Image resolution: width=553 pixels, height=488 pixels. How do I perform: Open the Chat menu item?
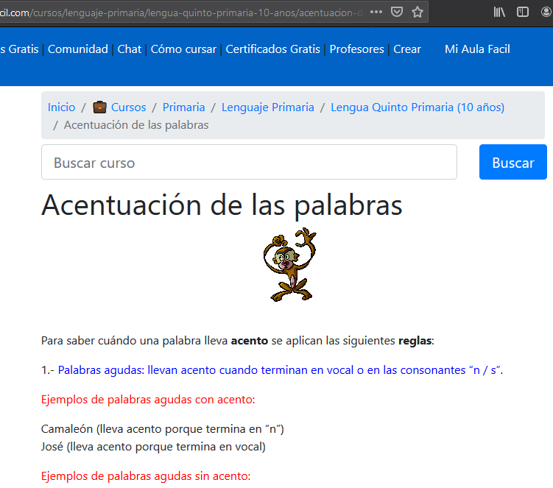tap(130, 49)
